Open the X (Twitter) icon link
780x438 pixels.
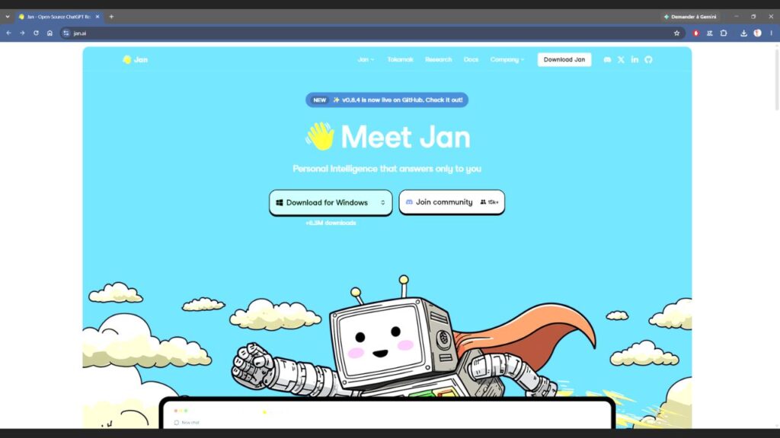(621, 59)
